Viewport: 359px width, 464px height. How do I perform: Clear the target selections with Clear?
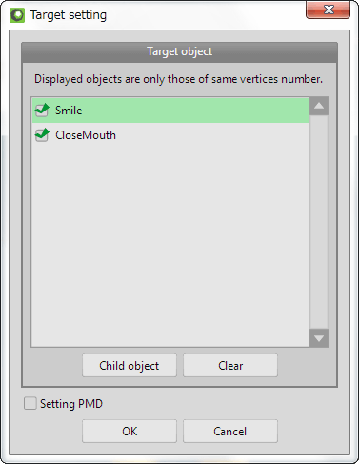click(x=230, y=366)
